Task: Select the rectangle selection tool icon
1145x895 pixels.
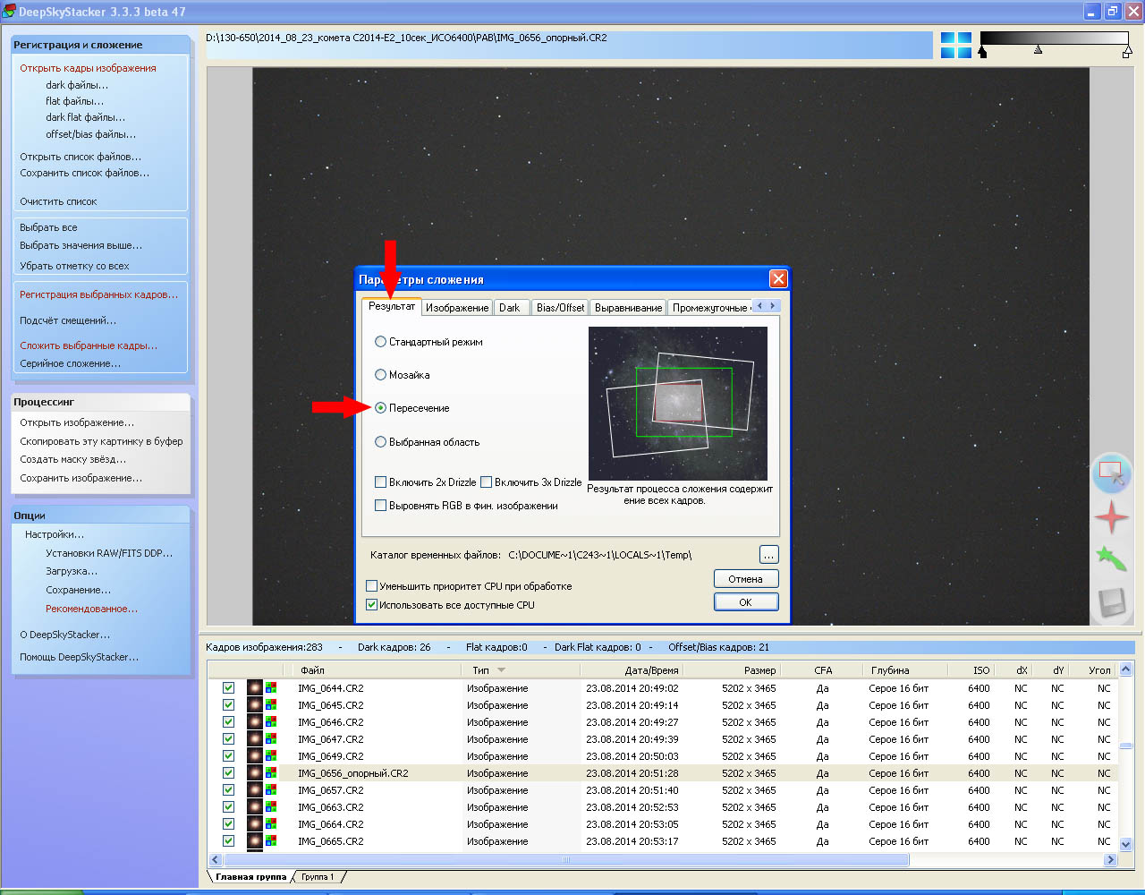Action: pos(1111,473)
